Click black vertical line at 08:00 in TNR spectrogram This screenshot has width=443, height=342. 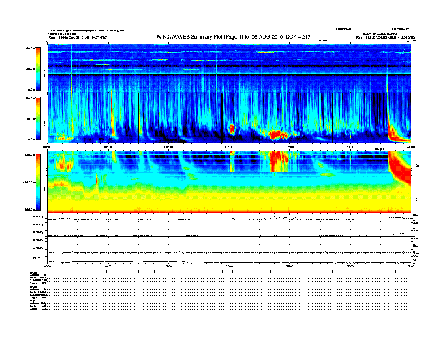coord(168,182)
